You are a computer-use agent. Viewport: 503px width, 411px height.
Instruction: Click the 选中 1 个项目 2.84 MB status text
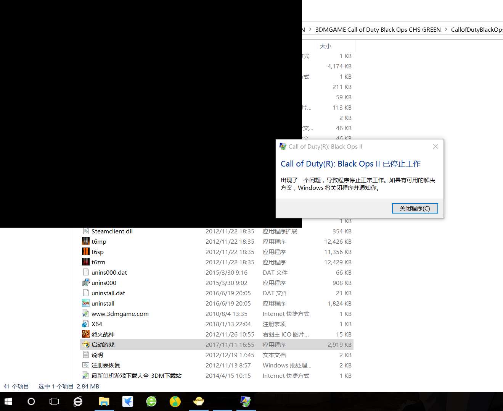coord(69,386)
